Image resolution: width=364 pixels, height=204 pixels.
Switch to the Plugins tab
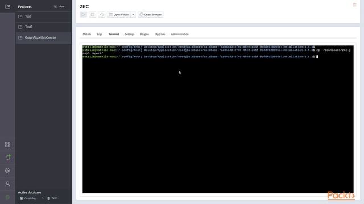144,34
